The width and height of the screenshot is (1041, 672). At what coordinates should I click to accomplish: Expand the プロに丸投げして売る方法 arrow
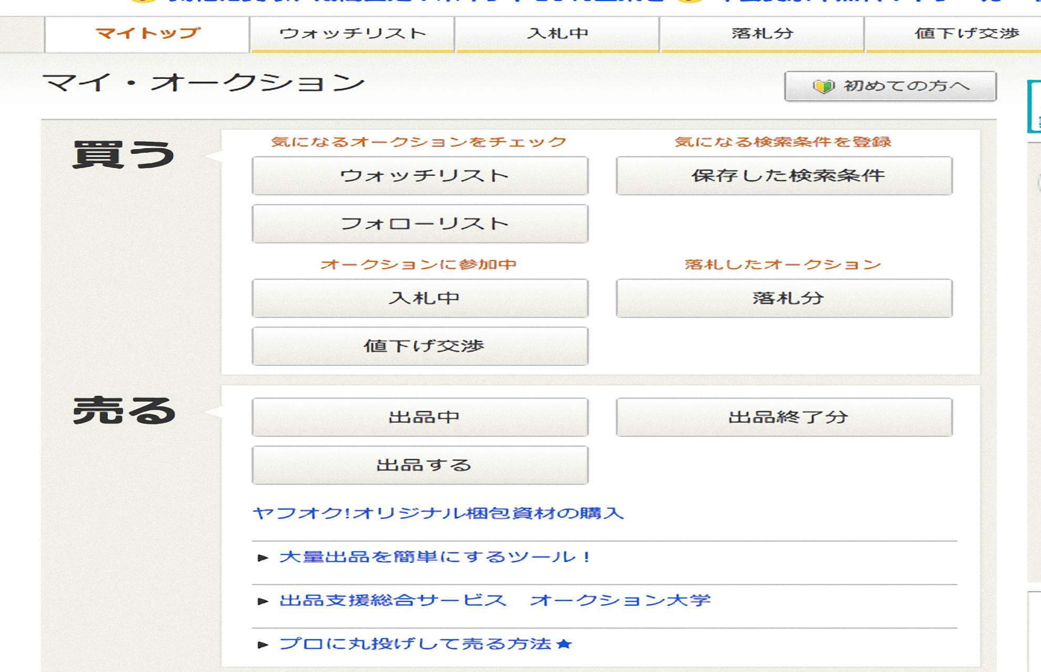pos(263,645)
